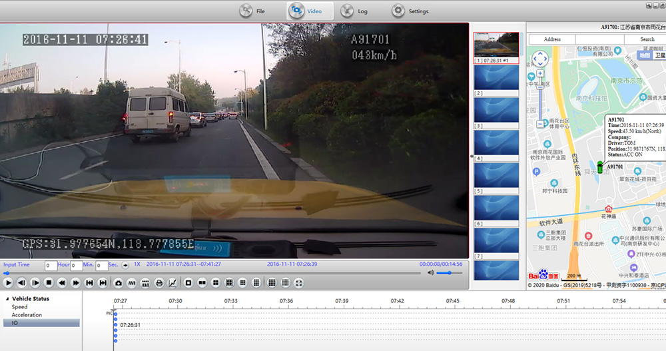Select channel thumbnail [2]
Viewport: 666px width, 351px height.
(496, 81)
